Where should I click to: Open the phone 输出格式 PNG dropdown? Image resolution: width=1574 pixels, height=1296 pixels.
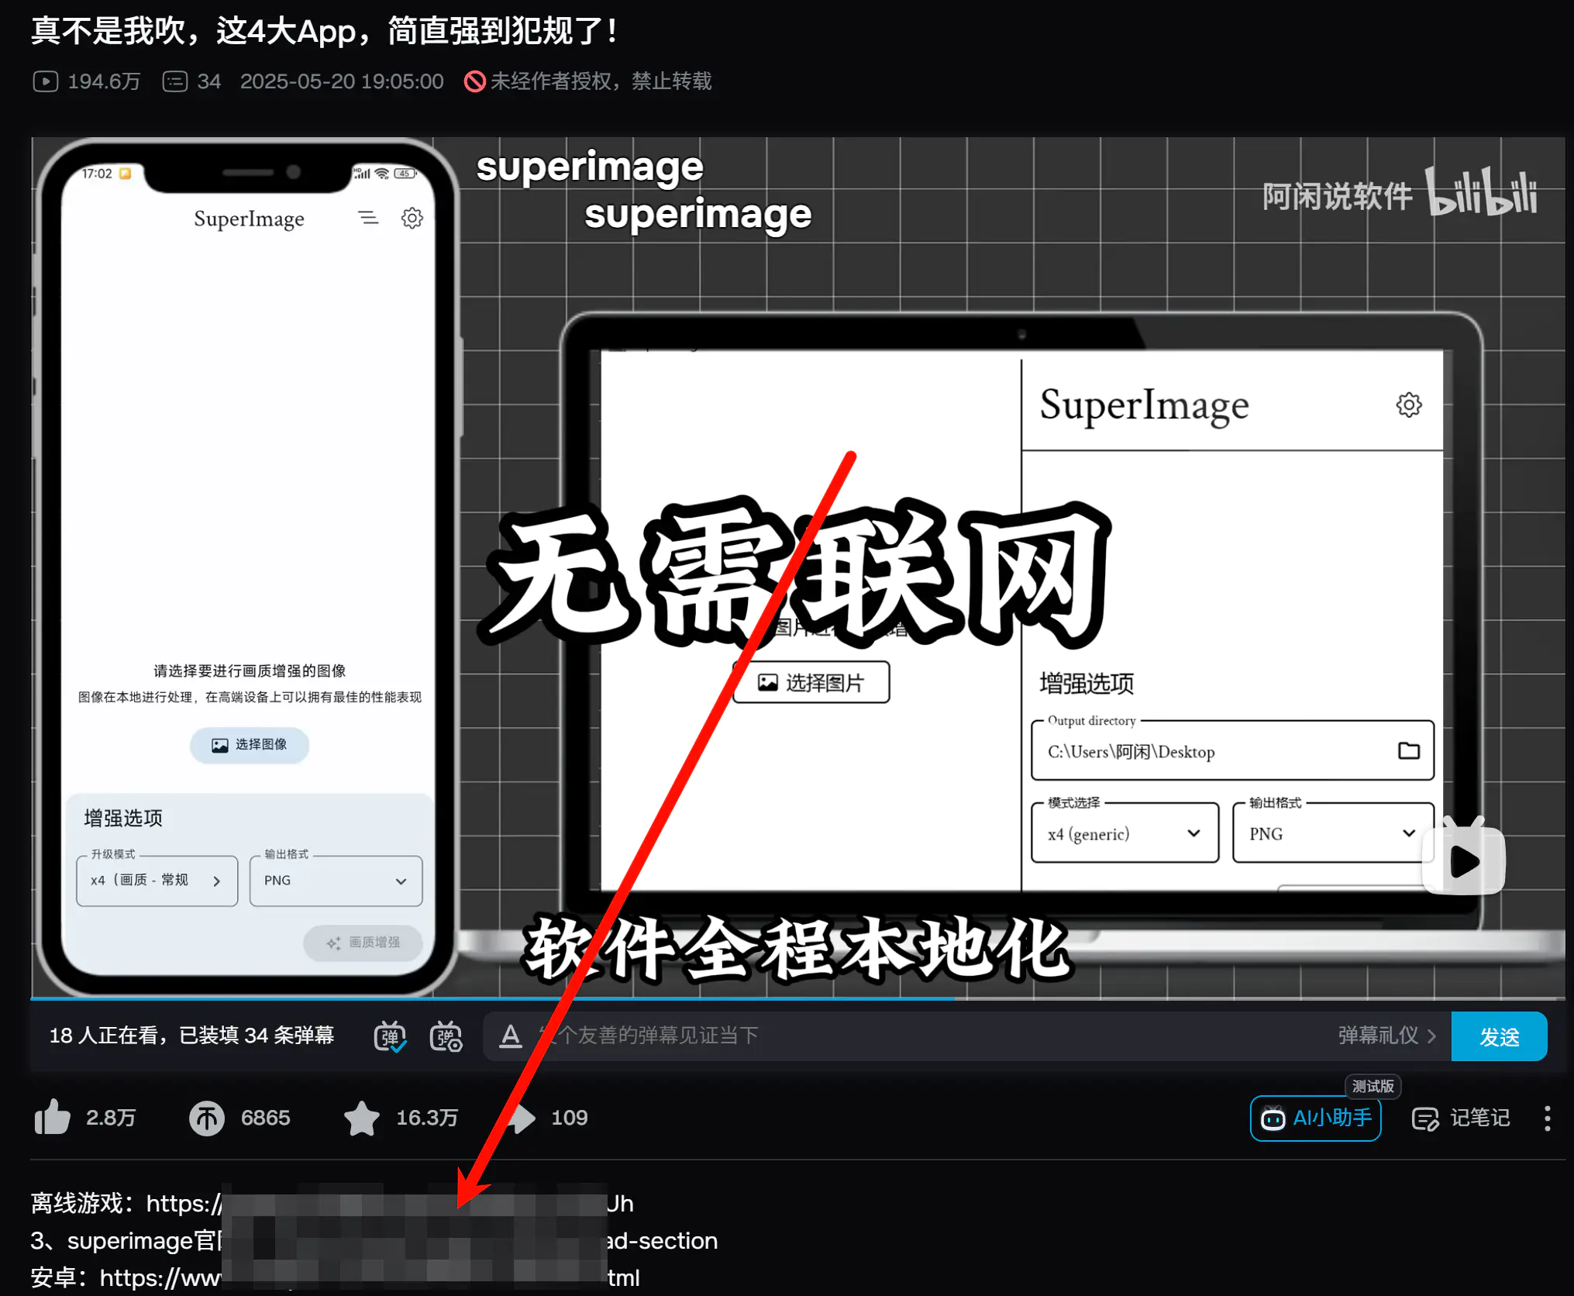(336, 881)
